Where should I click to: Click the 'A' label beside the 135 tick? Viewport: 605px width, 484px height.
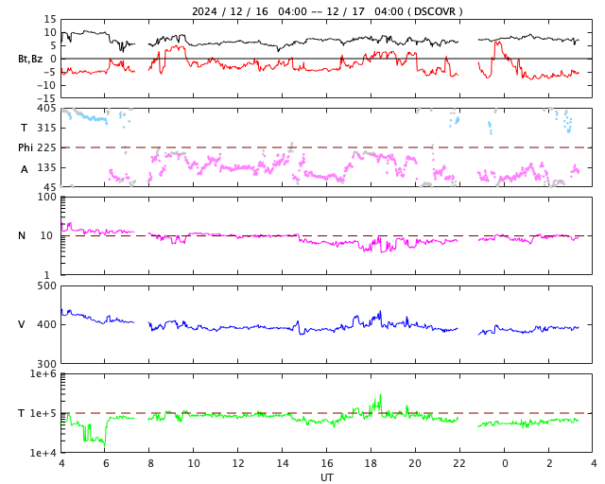[x=25, y=169]
